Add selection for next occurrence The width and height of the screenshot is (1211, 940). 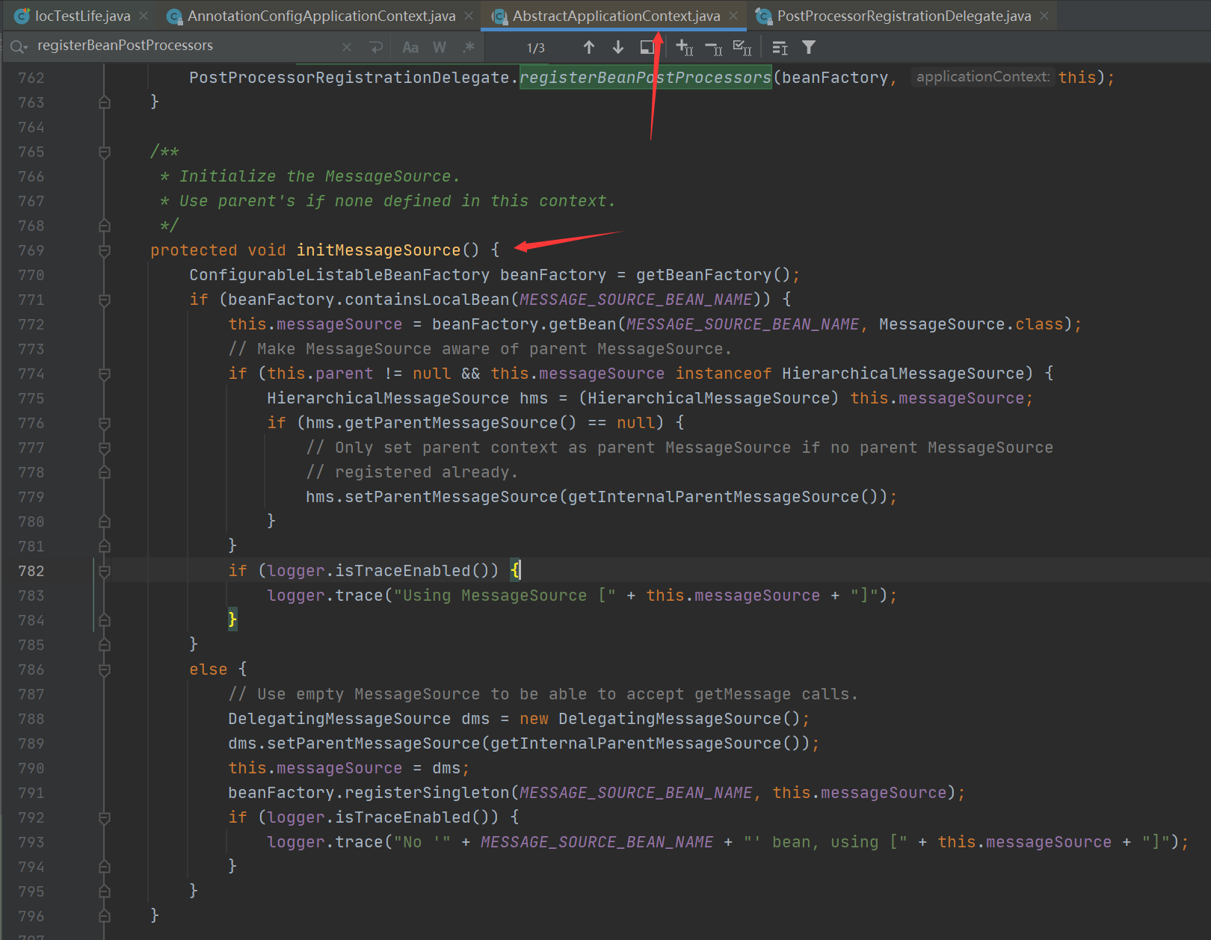(684, 48)
